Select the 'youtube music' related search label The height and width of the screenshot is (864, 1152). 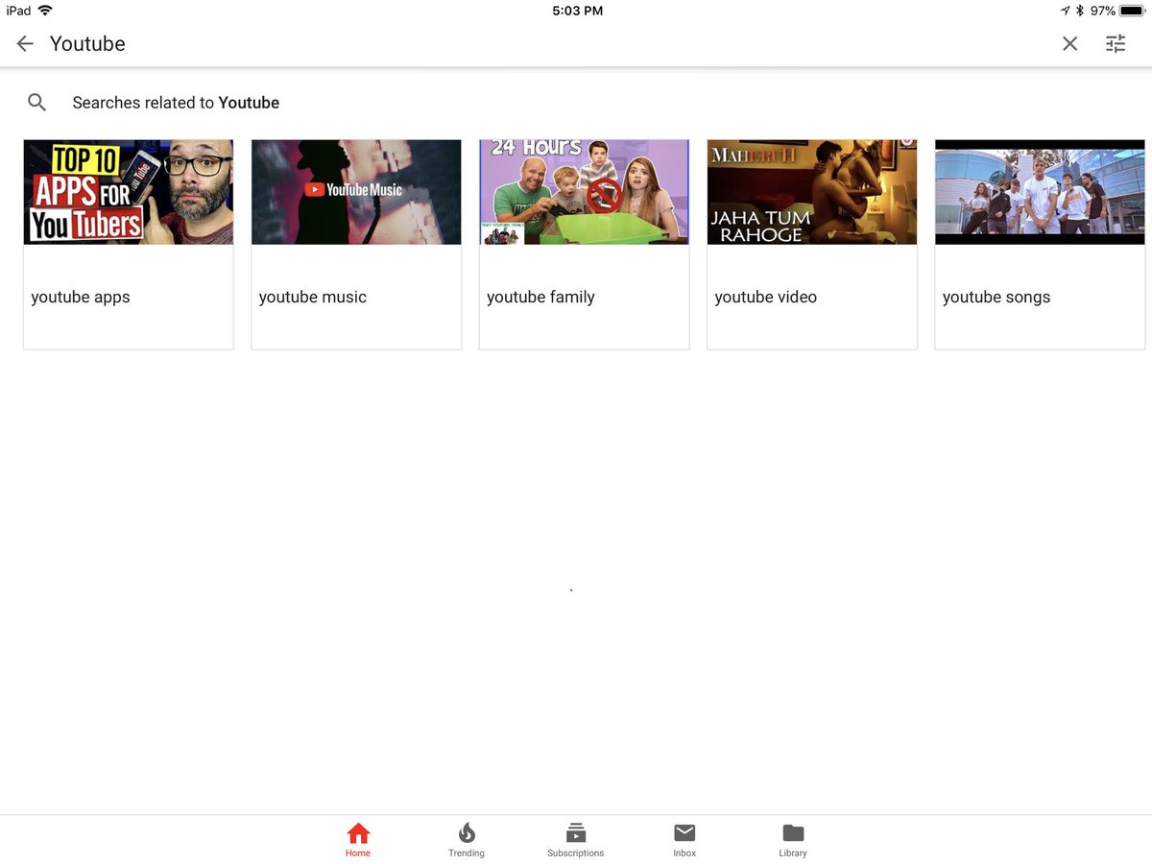[313, 298]
